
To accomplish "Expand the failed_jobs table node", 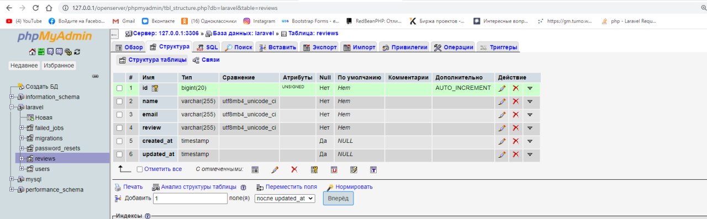I will click(22, 128).
